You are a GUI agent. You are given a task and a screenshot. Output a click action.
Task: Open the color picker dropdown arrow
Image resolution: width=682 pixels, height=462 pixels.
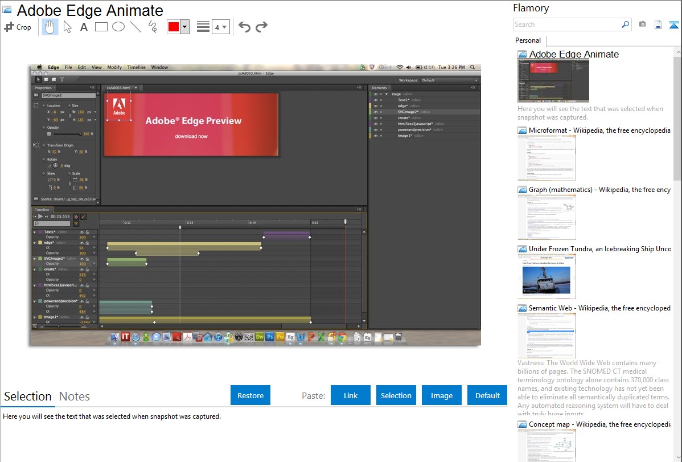185,27
